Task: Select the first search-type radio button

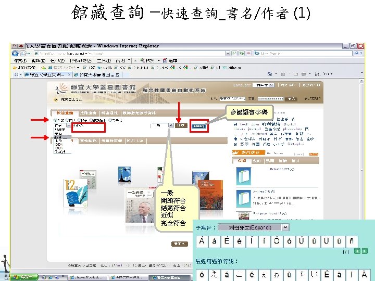Action: coord(55,120)
